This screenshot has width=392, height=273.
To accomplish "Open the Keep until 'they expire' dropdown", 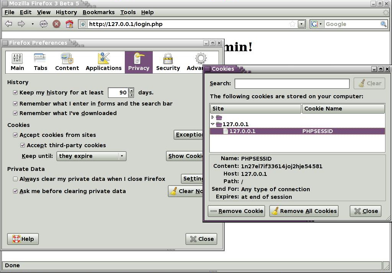I will pyautogui.click(x=91, y=156).
